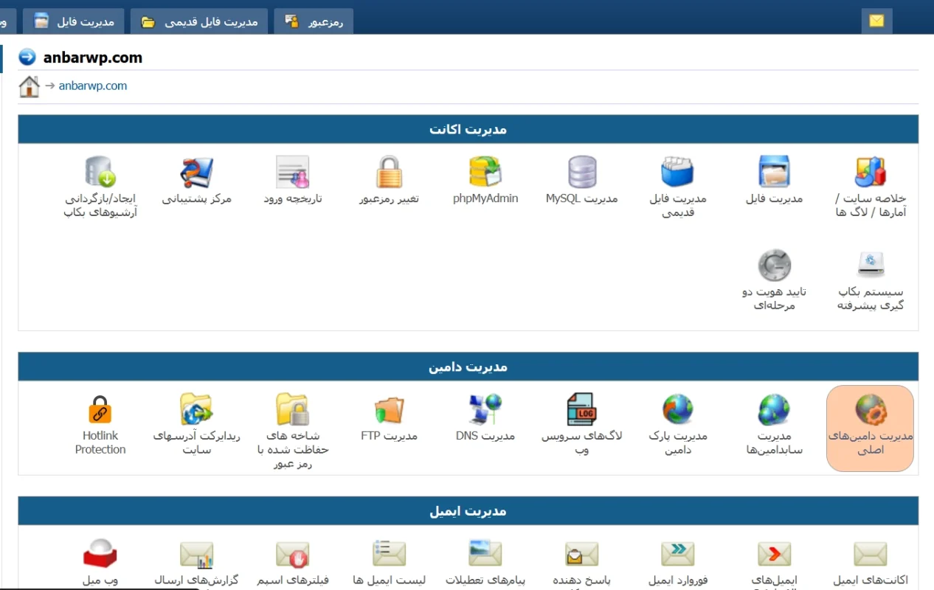The height and width of the screenshot is (590, 934).
Task: Click the envelope messages icon in top bar
Action: pos(876,21)
